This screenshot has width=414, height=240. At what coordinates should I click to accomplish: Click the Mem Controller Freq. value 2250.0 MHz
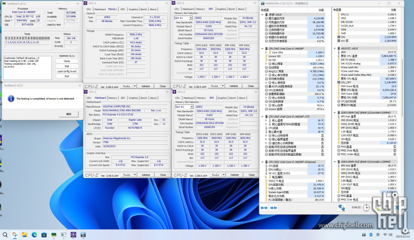click(x=155, y=21)
